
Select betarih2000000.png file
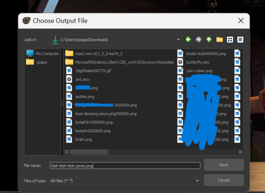pyautogui.click(x=88, y=131)
